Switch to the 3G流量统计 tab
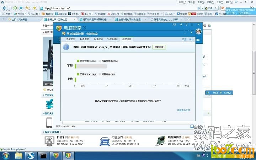Image resolution: width=256 pixels, height=160 pixels. click(x=112, y=39)
